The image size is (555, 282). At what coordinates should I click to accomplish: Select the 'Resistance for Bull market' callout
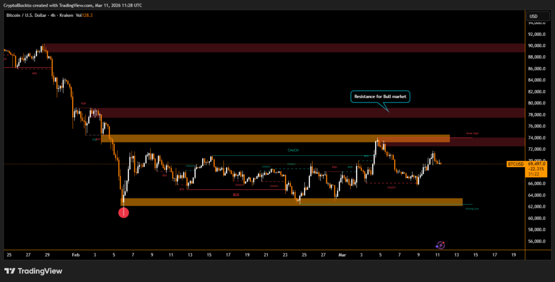point(382,97)
